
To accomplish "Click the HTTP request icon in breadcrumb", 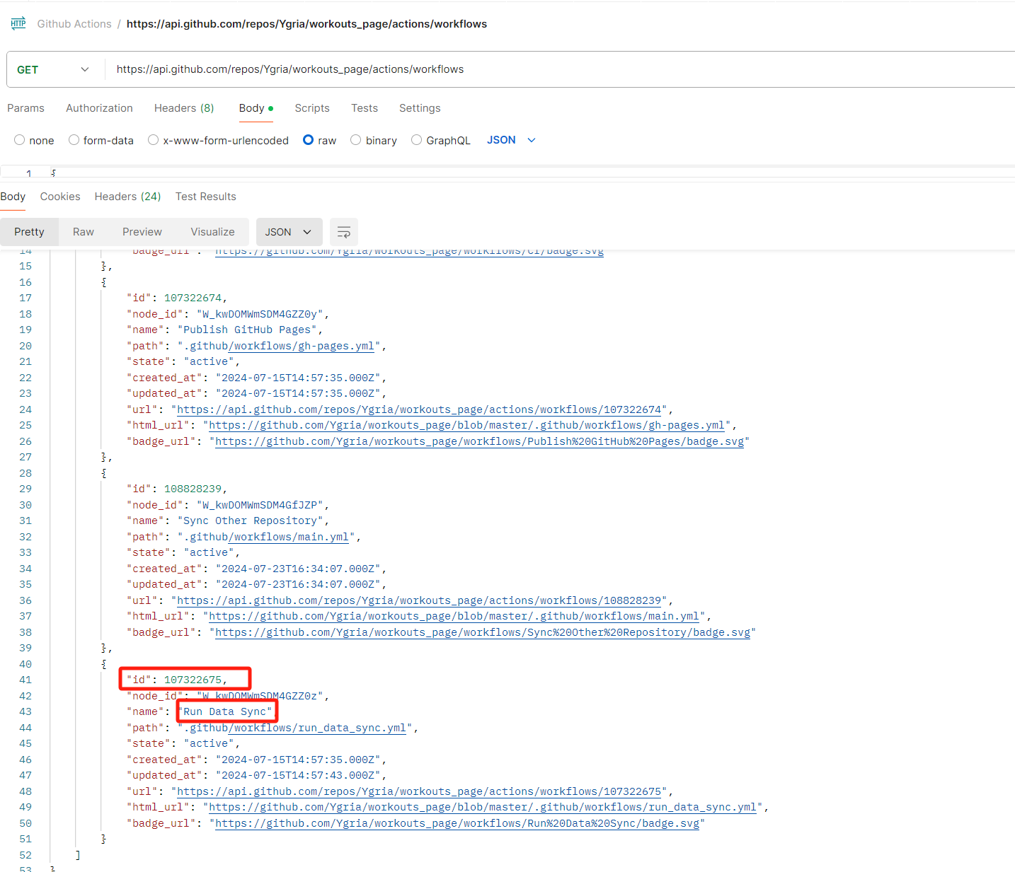I will pyautogui.click(x=18, y=23).
